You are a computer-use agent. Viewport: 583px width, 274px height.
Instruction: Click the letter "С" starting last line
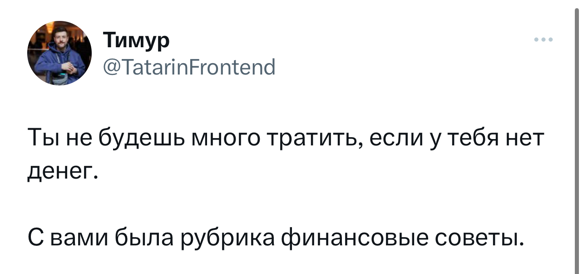pos(35,238)
